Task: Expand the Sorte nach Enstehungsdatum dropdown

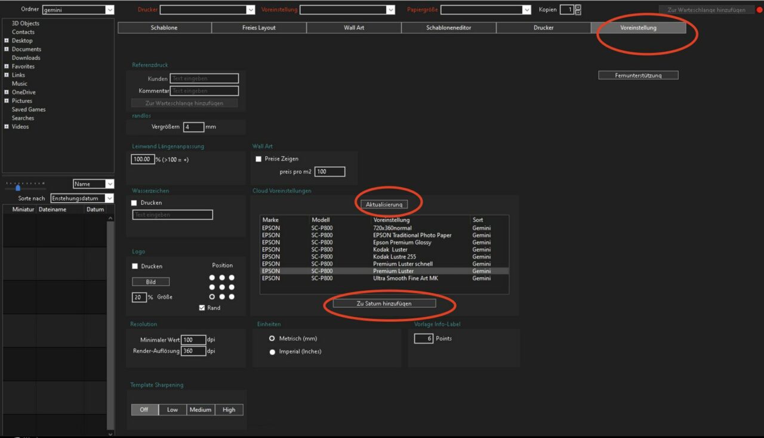Action: pyautogui.click(x=109, y=198)
